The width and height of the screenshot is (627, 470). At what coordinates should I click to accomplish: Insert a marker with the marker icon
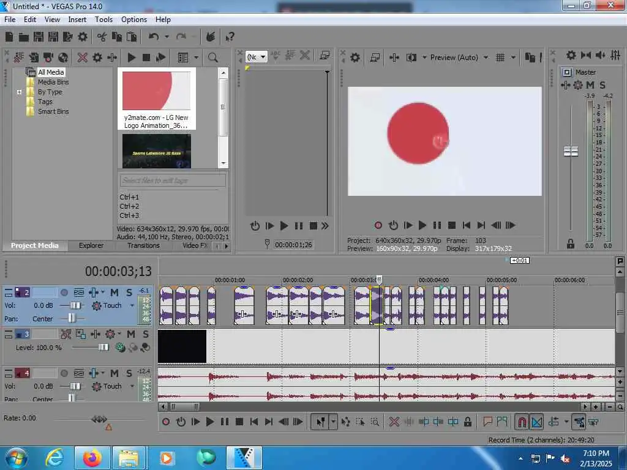click(487, 421)
